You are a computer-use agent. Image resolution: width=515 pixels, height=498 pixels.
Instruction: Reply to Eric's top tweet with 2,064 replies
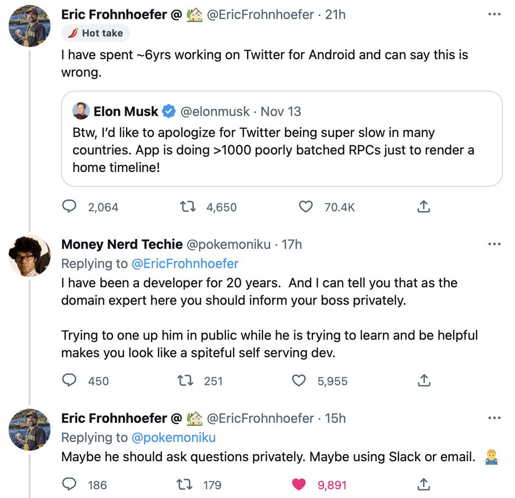click(69, 207)
